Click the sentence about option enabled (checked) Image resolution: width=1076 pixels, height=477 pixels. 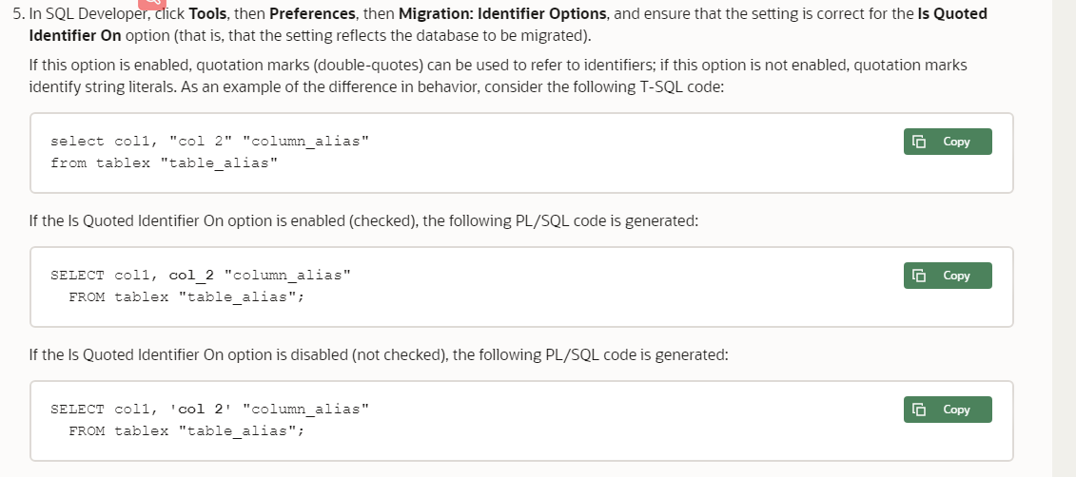[x=363, y=221]
